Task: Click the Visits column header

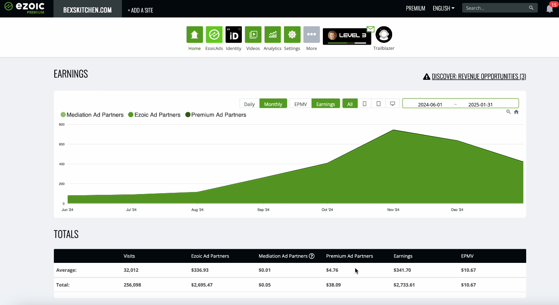Action: coord(129,256)
